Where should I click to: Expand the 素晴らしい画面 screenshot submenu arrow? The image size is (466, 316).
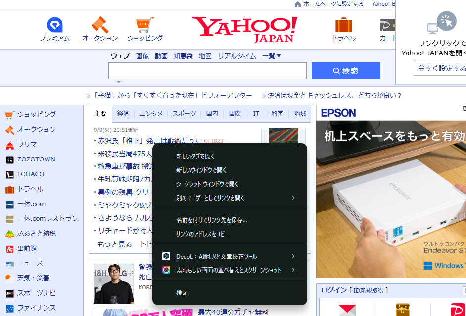pyautogui.click(x=293, y=270)
